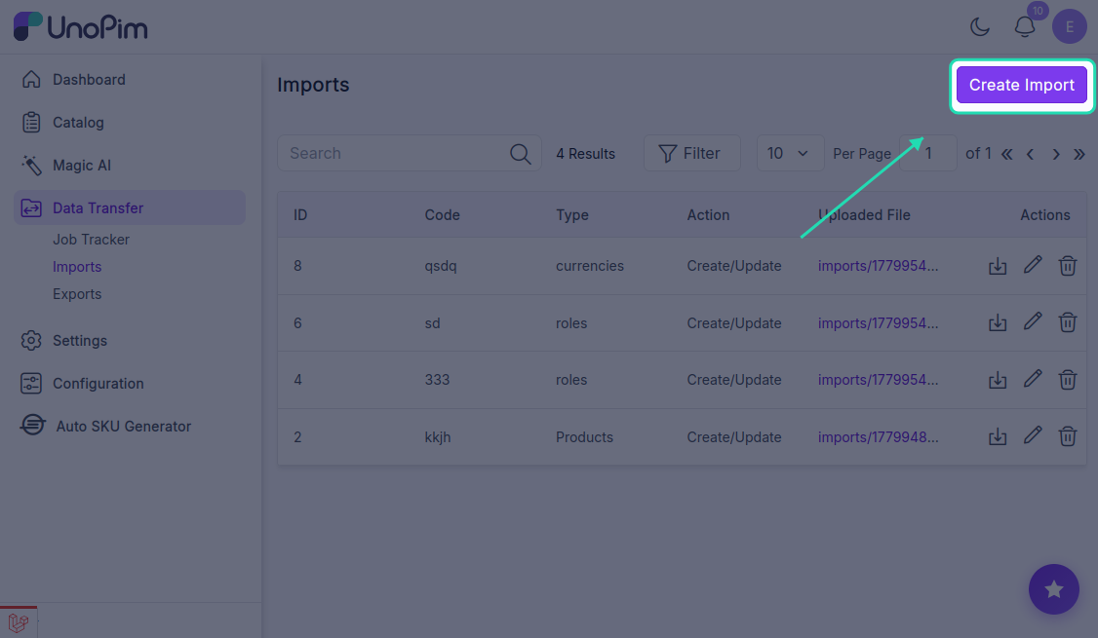Viewport: 1098px width, 638px height.
Task: Click the Auto SKU Generator icon
Action: (x=32, y=425)
